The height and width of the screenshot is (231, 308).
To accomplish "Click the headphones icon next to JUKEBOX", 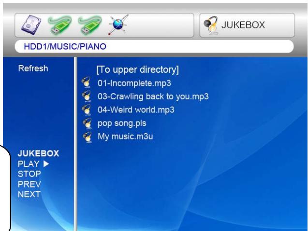I will coord(211,25).
